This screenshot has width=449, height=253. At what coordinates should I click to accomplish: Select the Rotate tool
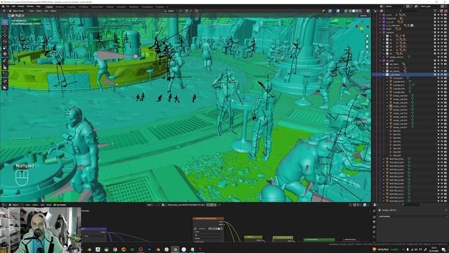5,41
